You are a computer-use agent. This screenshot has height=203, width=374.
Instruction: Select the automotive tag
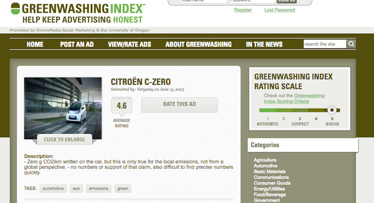coord(53,189)
